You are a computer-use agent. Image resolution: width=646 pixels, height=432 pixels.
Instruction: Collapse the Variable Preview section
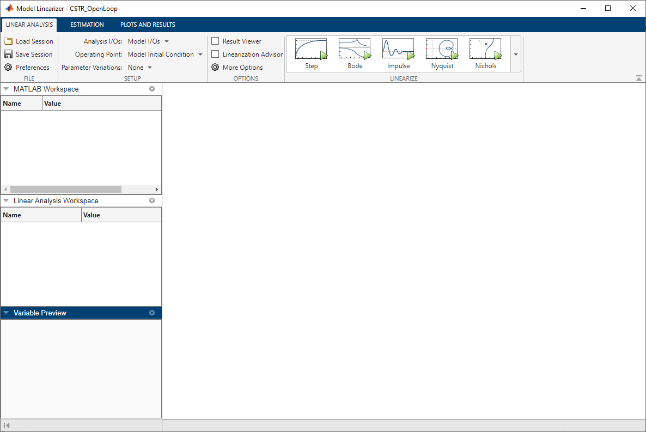[5, 313]
